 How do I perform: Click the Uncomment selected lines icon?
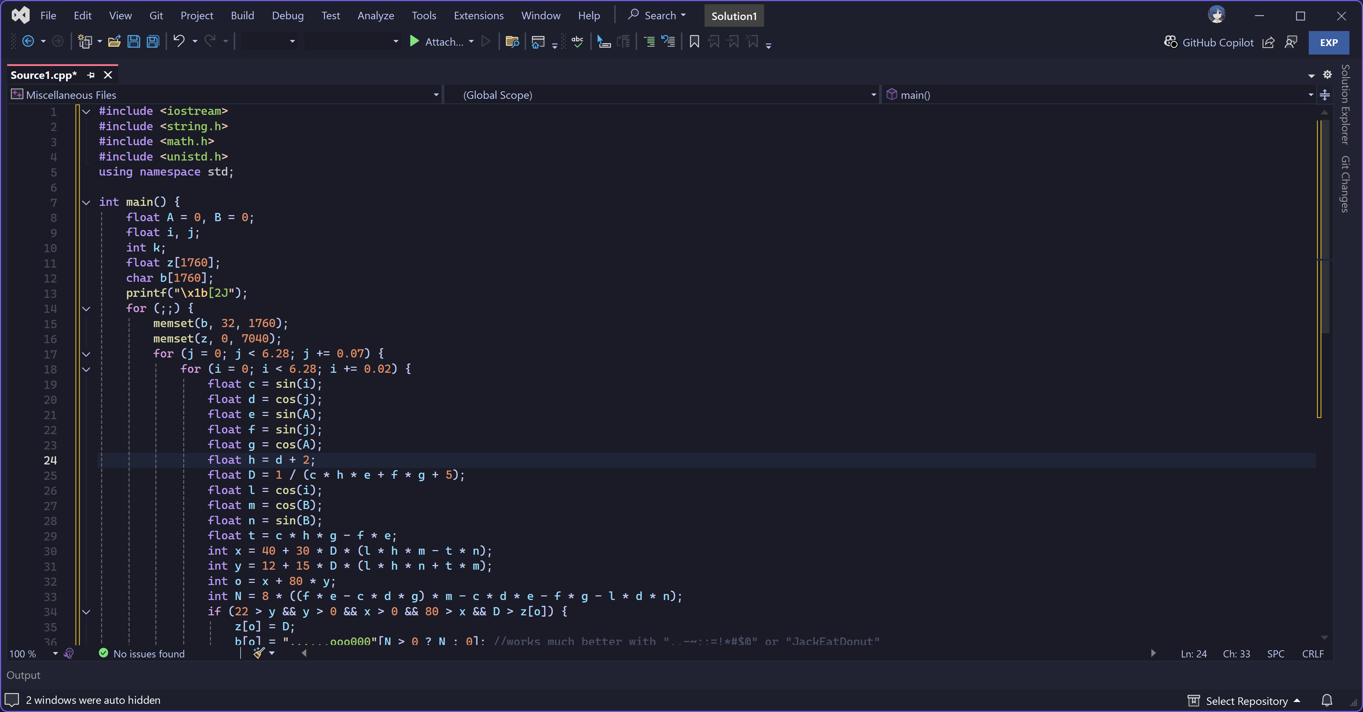coord(668,41)
